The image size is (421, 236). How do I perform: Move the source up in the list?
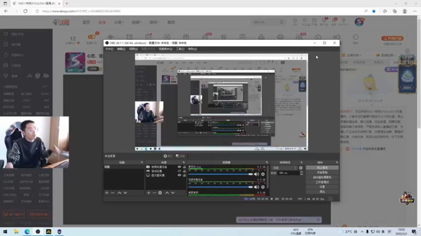[x=167, y=192]
